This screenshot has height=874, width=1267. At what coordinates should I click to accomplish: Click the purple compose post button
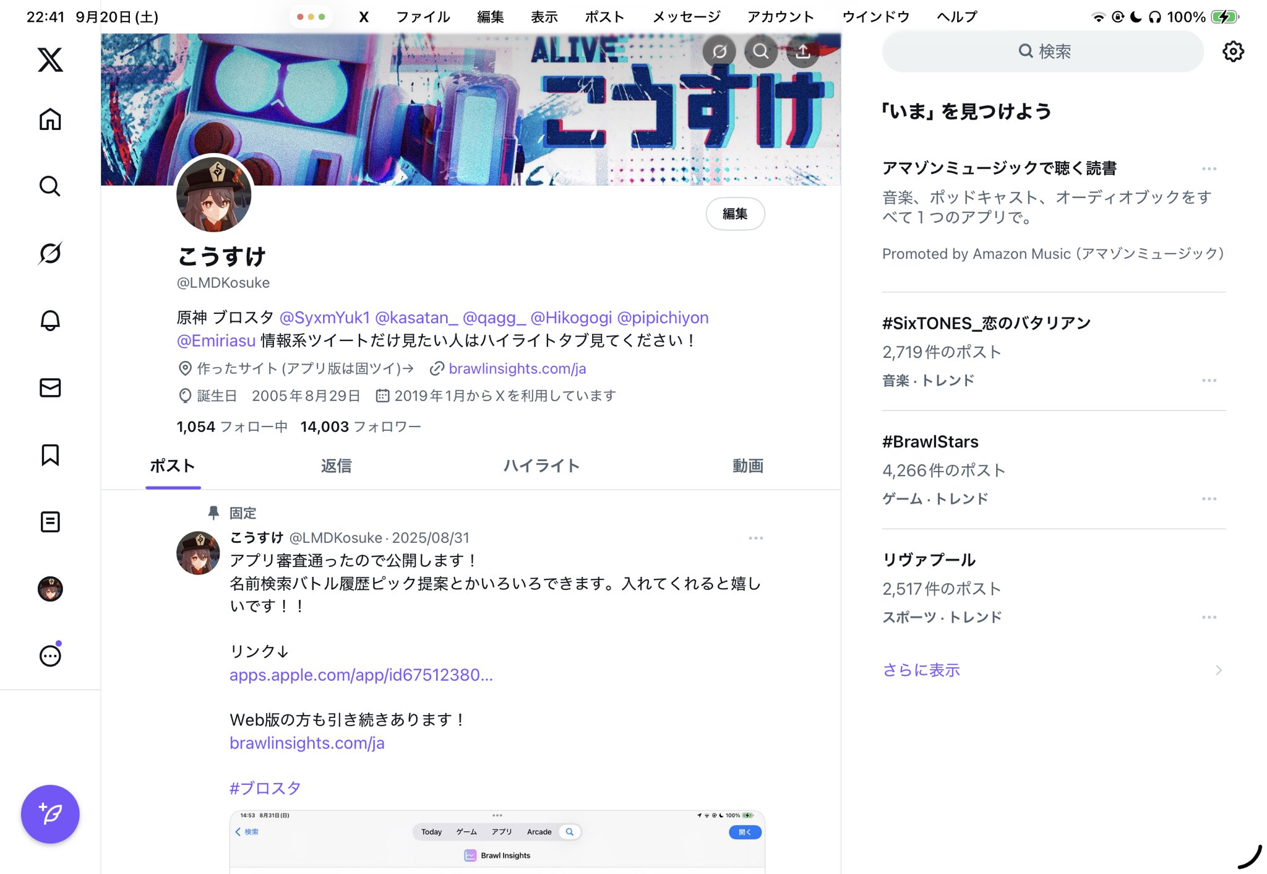[x=50, y=814]
